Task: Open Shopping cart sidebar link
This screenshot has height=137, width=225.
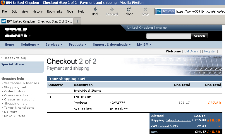Action: [15, 87]
